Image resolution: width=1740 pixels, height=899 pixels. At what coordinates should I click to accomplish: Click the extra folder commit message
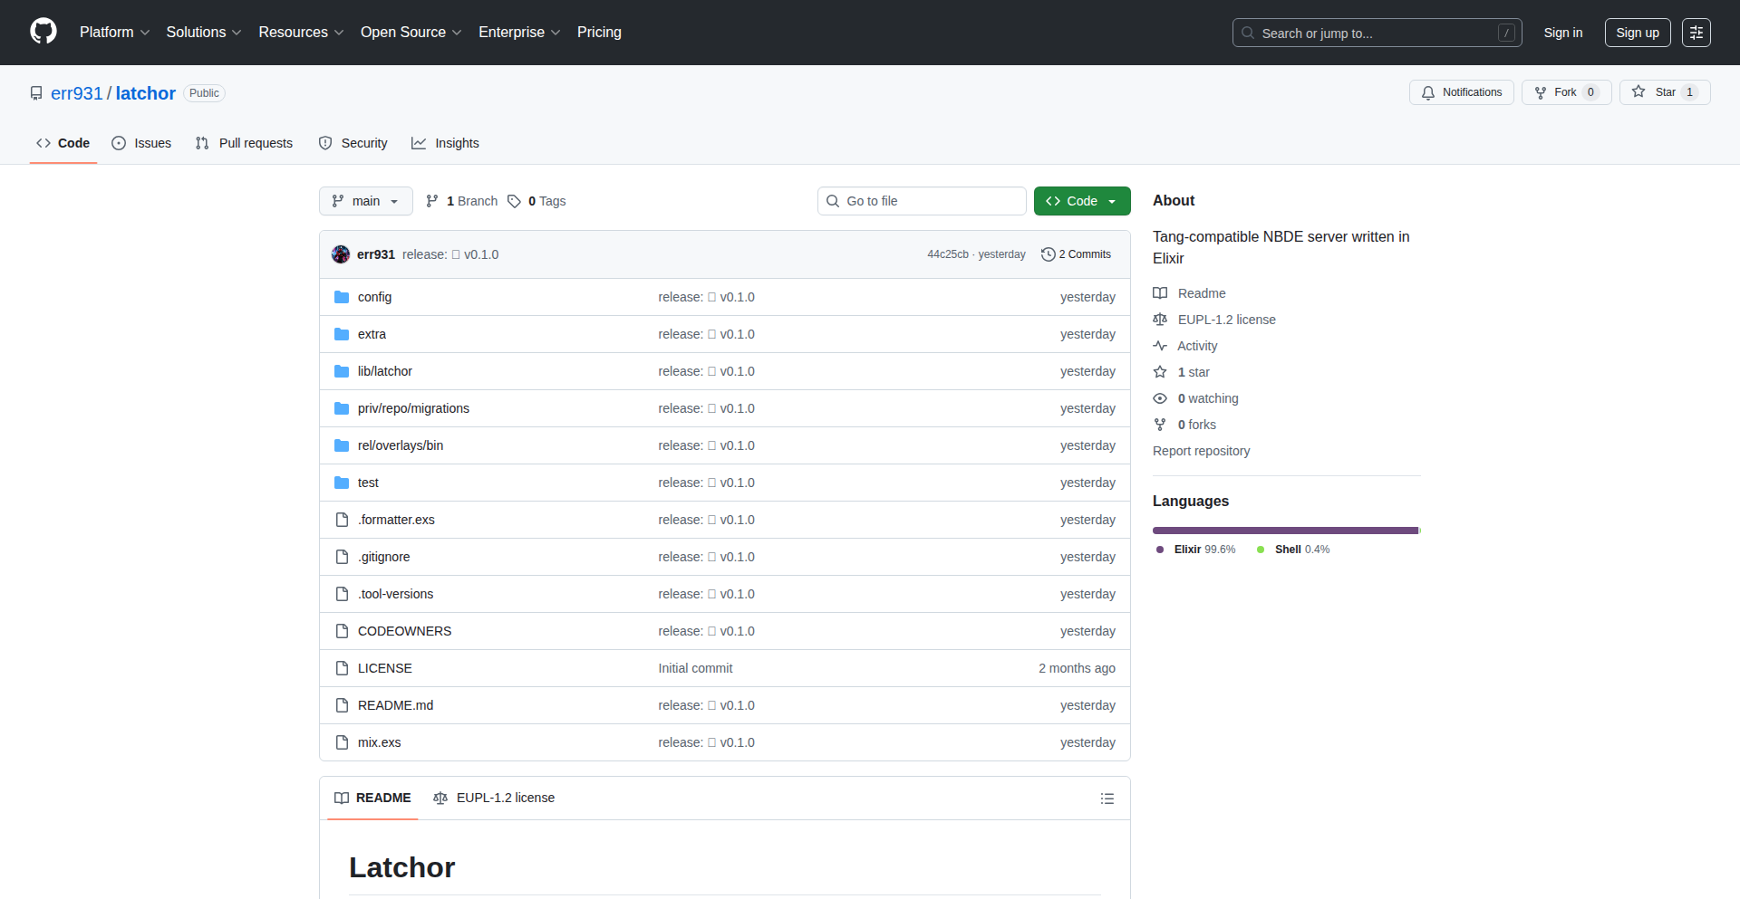pos(706,334)
